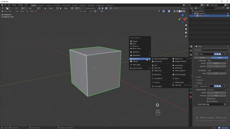This screenshot has height=129, width=230.
Task: Choose Mirror / Array in the HOps menu
Action: click(x=140, y=48)
